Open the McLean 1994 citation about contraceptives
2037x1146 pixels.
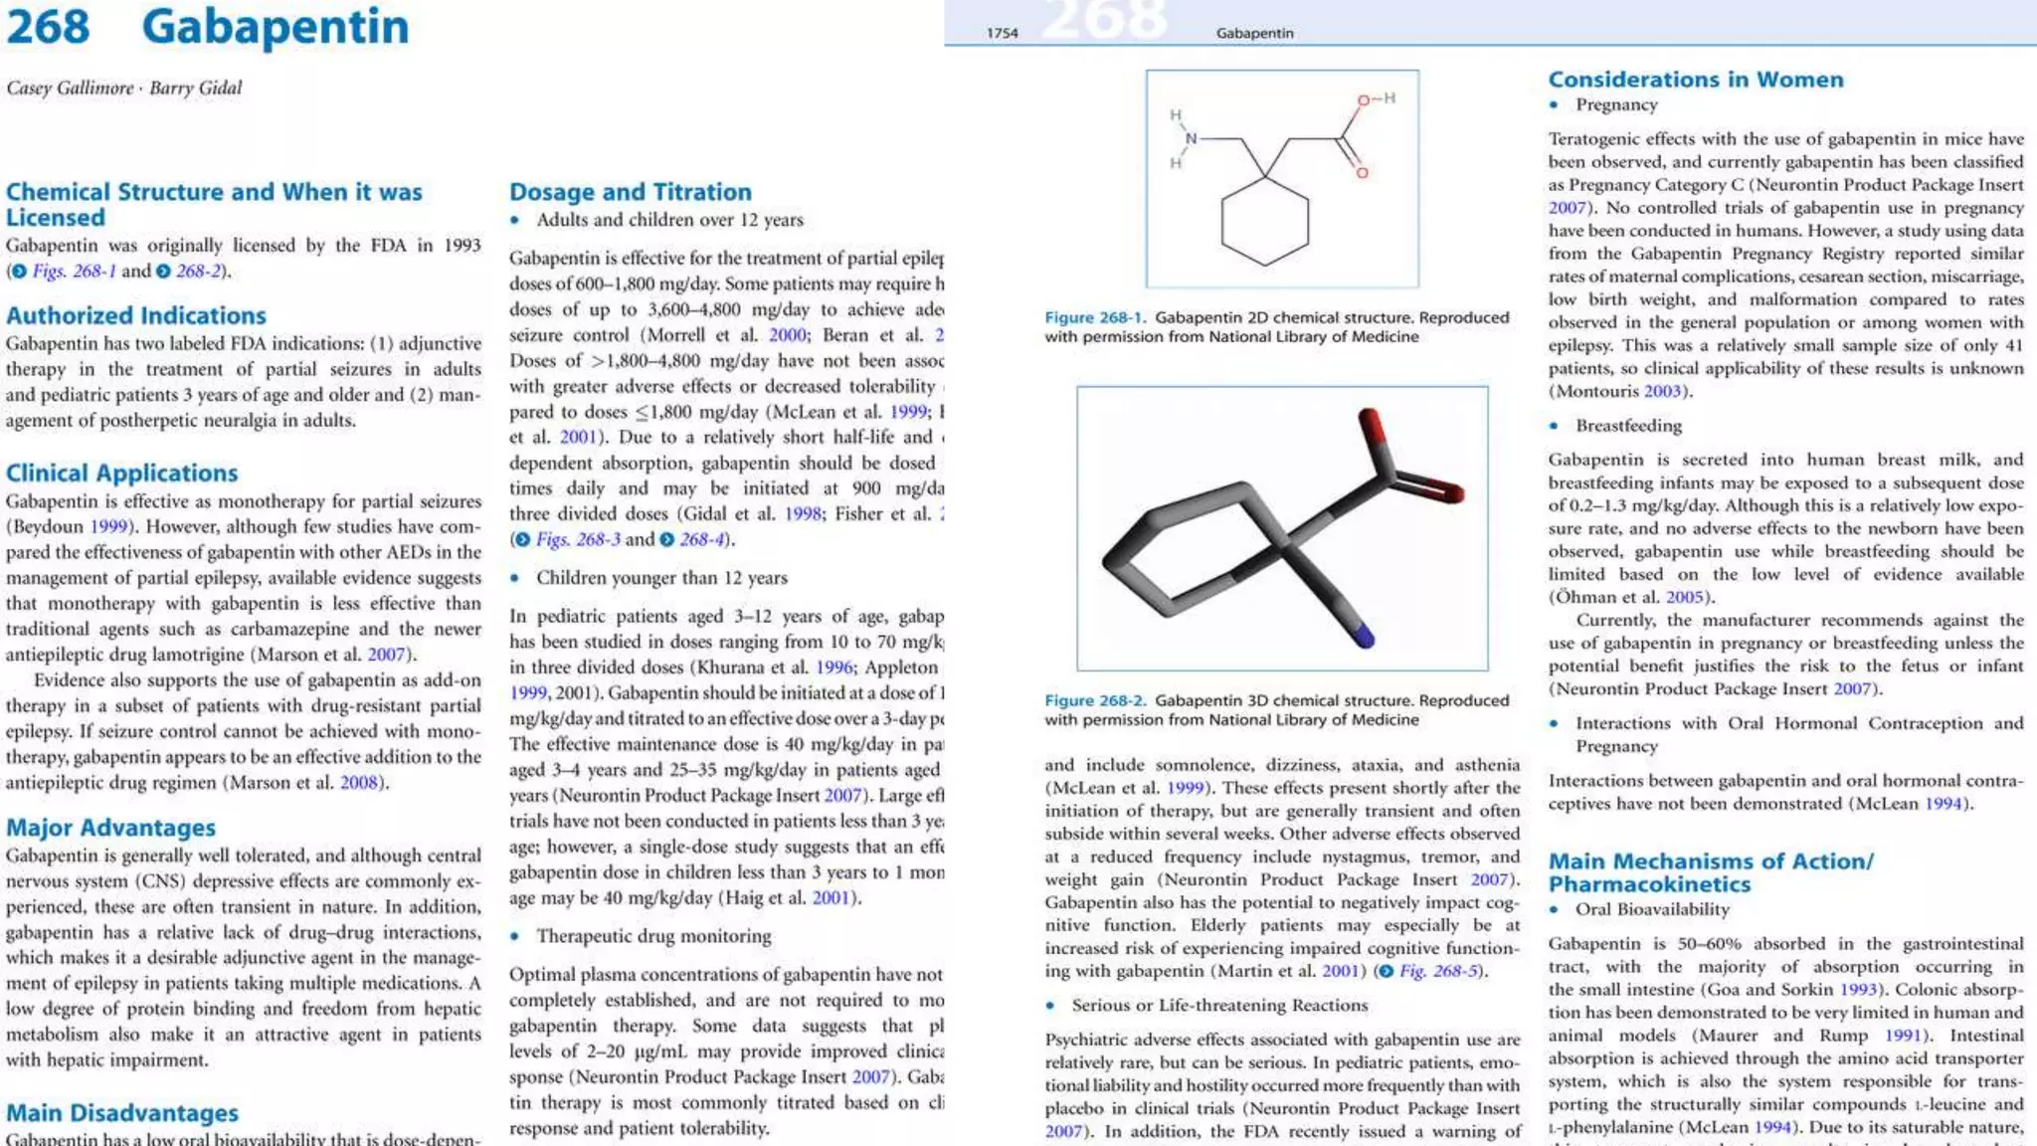click(x=1944, y=805)
